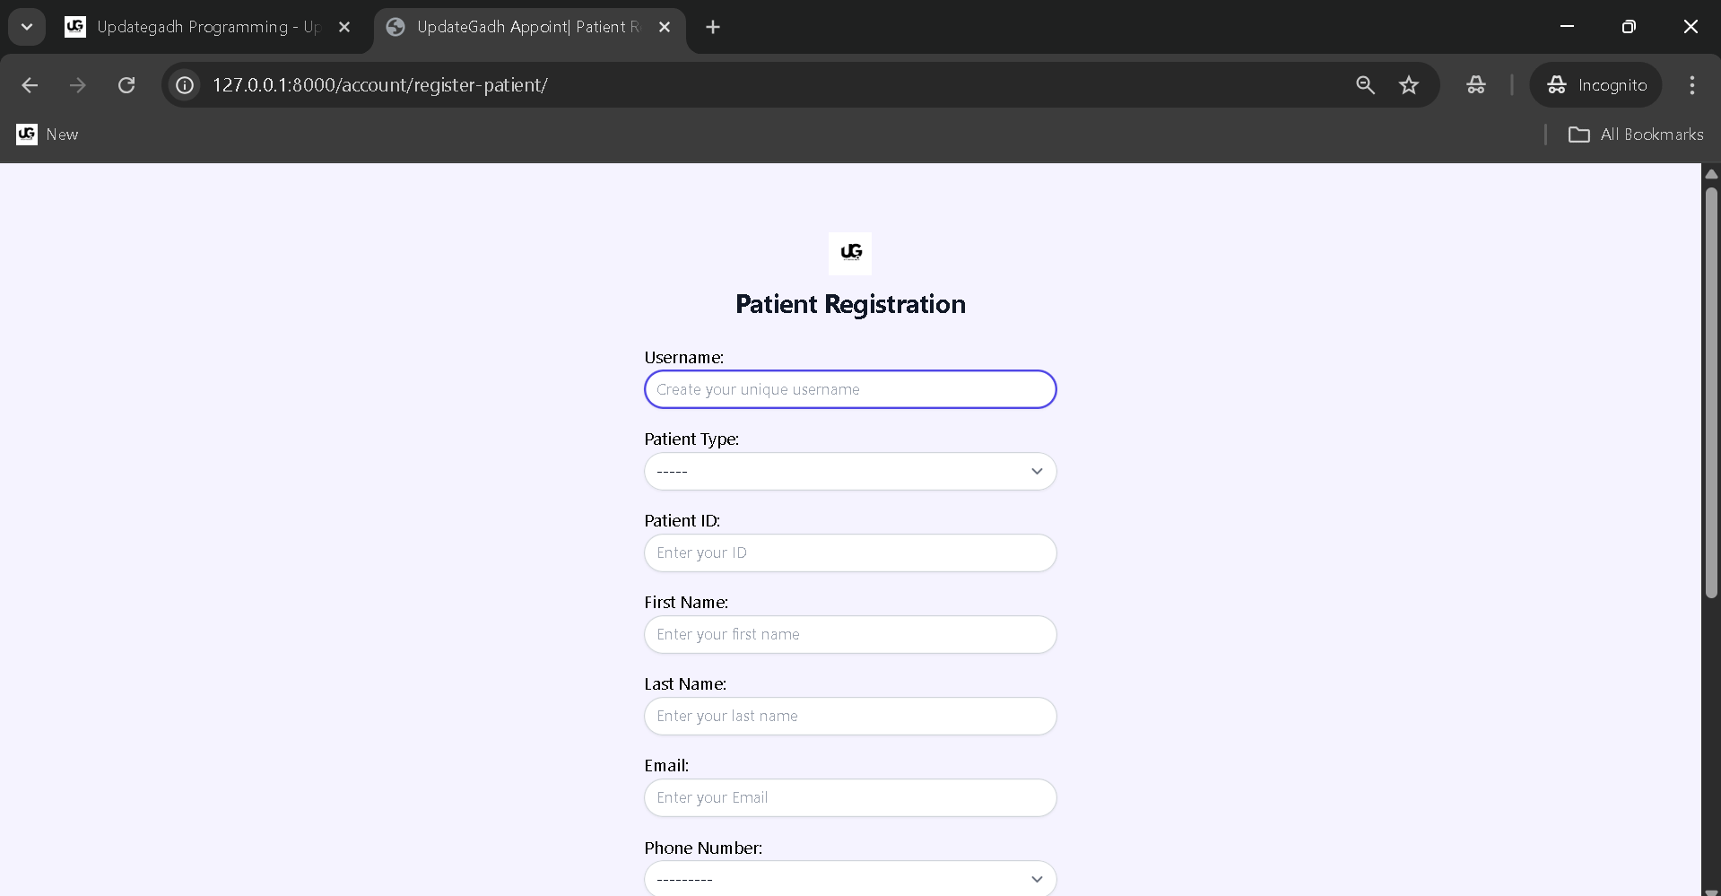Open the New bookmark shortcut
The width and height of the screenshot is (1721, 896).
pyautogui.click(x=48, y=135)
